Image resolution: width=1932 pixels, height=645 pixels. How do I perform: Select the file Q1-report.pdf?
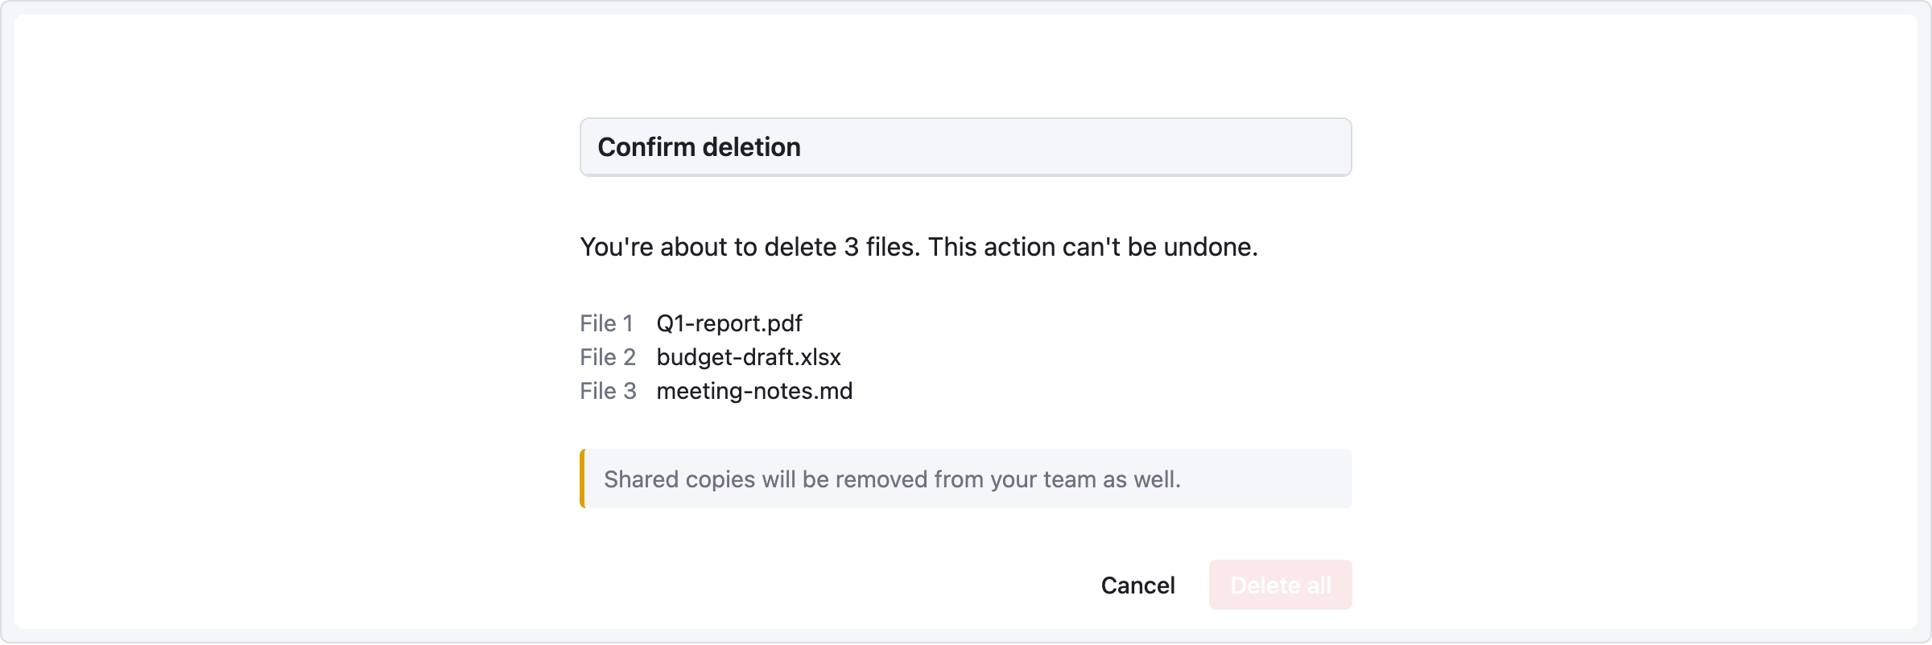pos(729,323)
